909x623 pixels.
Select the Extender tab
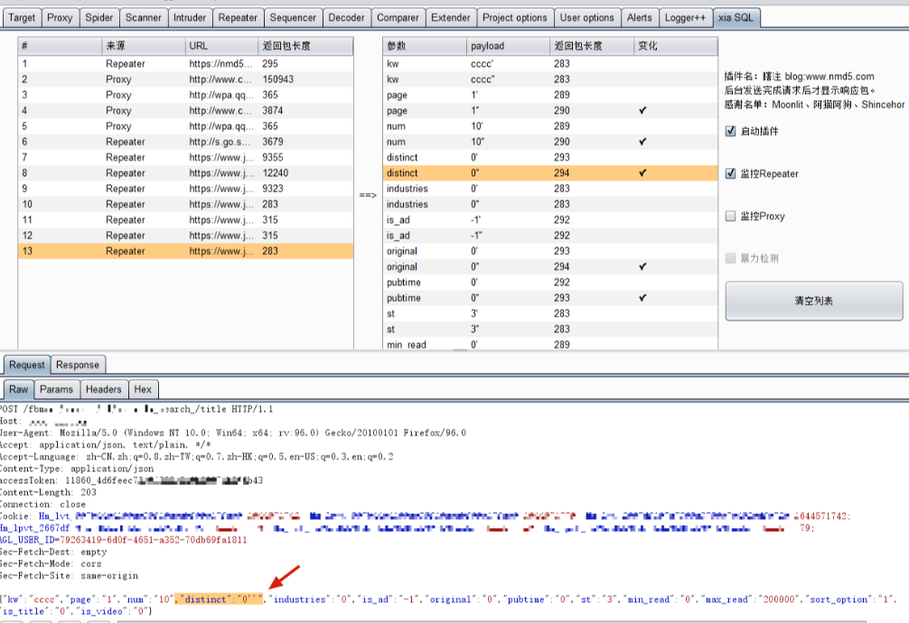click(451, 17)
